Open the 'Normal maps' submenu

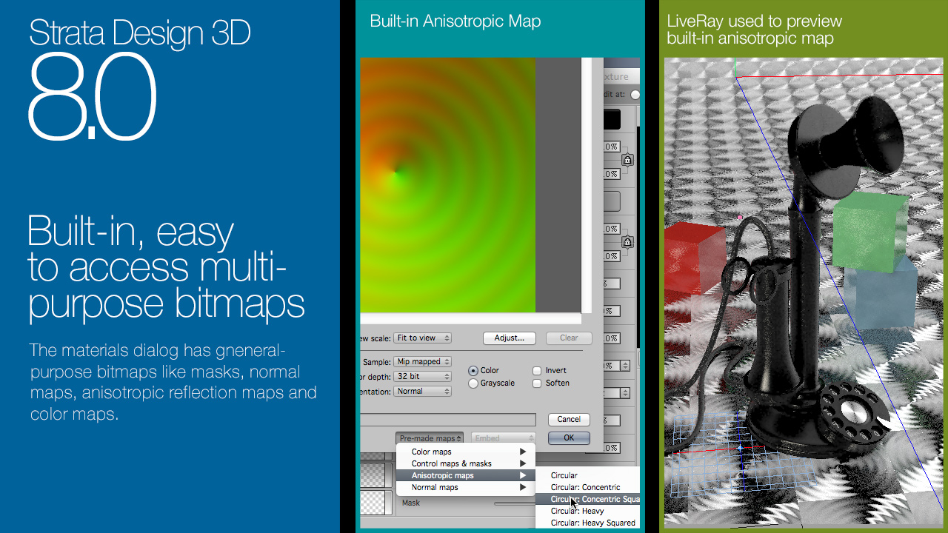465,487
